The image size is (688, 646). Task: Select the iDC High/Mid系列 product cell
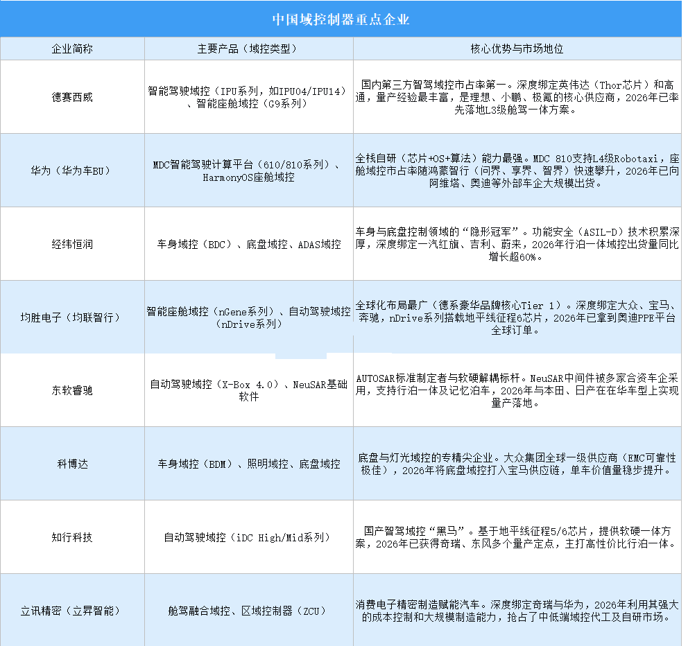[249, 537]
